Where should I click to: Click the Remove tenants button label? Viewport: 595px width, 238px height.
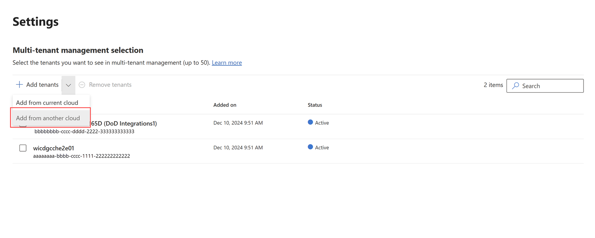110,85
